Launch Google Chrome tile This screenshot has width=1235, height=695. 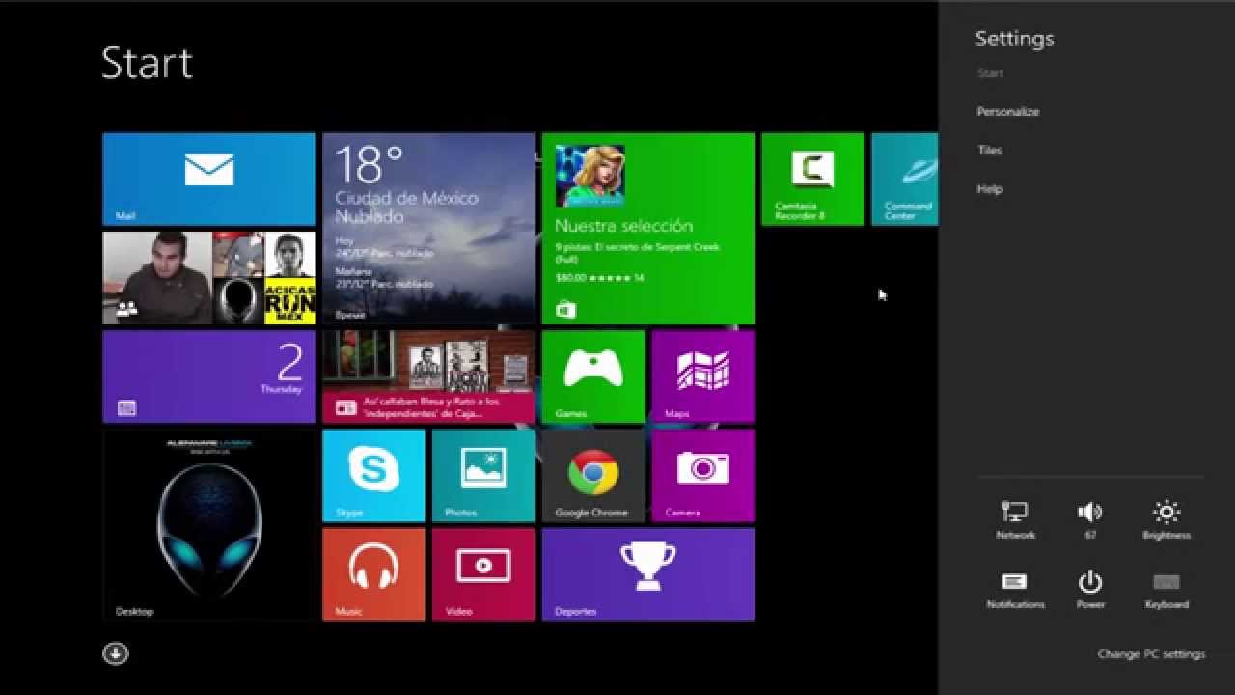coord(593,476)
